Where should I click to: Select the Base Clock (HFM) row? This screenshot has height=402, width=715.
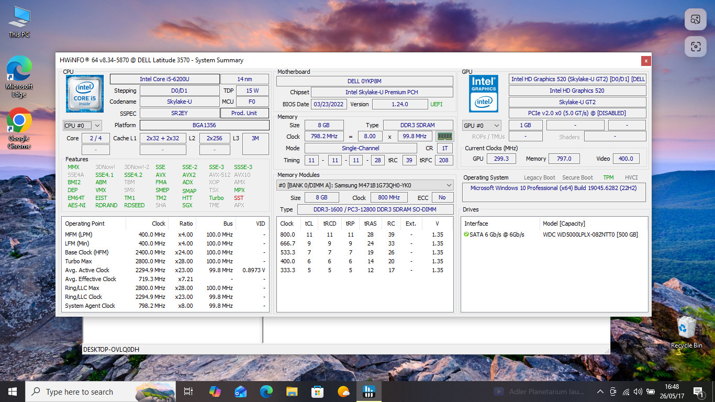[x=165, y=252]
